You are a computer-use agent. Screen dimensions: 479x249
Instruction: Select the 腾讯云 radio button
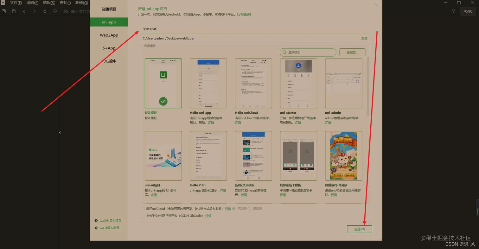pos(249,209)
